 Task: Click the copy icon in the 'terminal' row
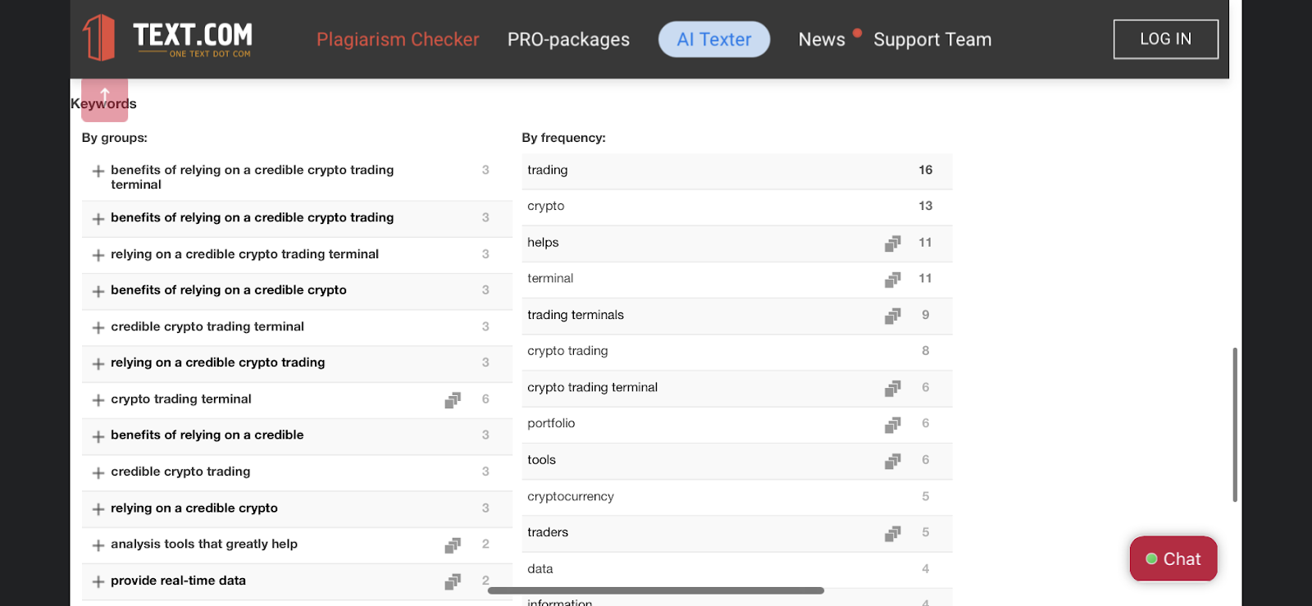tap(892, 280)
